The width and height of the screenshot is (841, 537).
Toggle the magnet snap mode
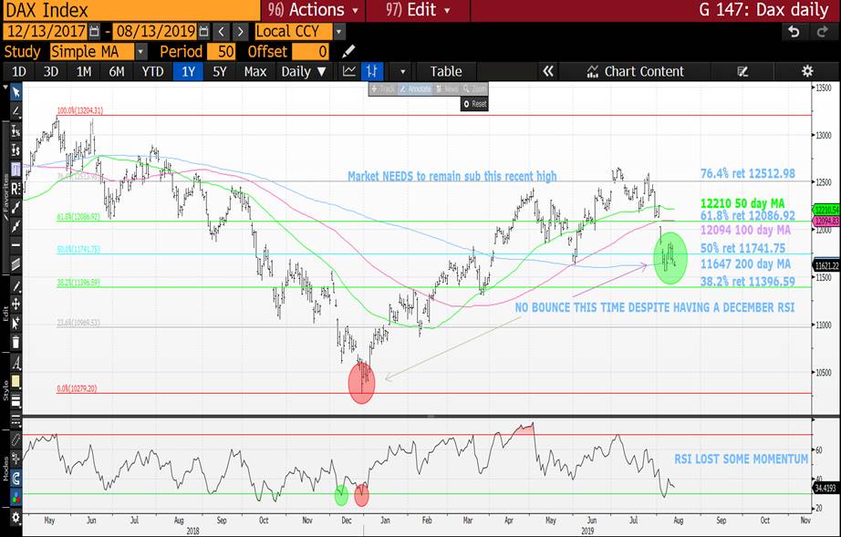16,478
